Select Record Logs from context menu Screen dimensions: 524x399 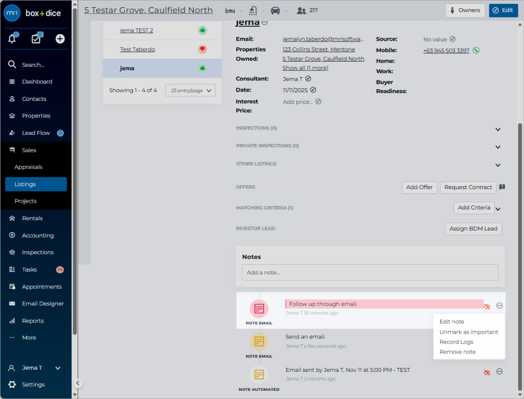coord(456,342)
